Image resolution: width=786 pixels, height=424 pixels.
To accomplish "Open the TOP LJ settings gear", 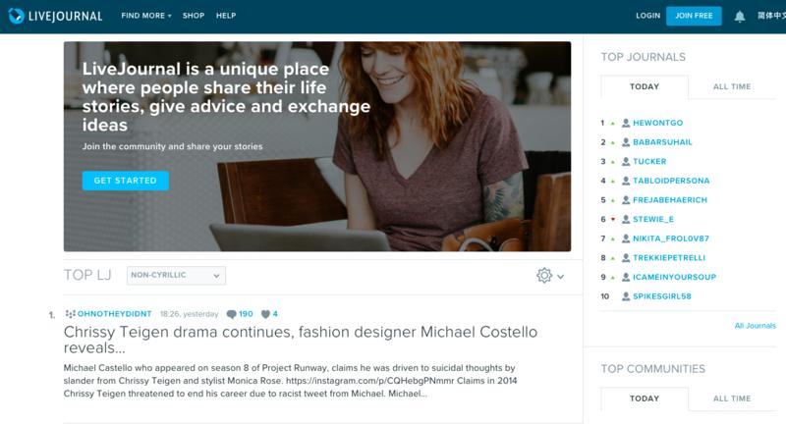I will click(543, 276).
